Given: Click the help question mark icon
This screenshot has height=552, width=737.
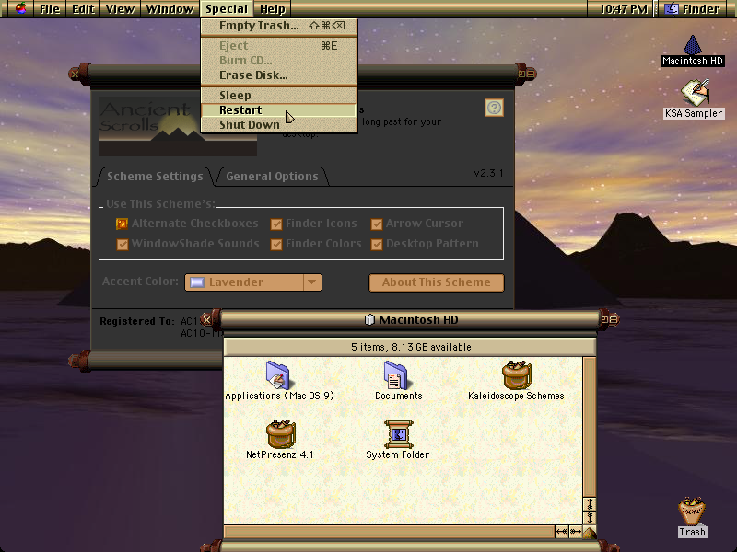Looking at the screenshot, I should coord(494,108).
